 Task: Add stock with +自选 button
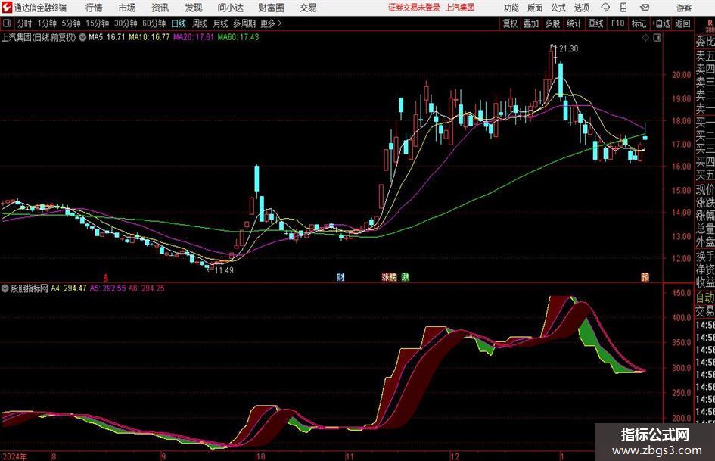coord(661,23)
